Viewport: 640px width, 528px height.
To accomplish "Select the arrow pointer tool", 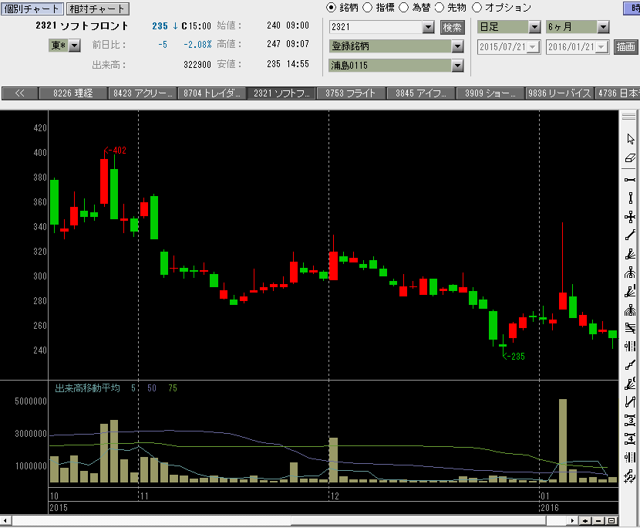I will point(630,139).
